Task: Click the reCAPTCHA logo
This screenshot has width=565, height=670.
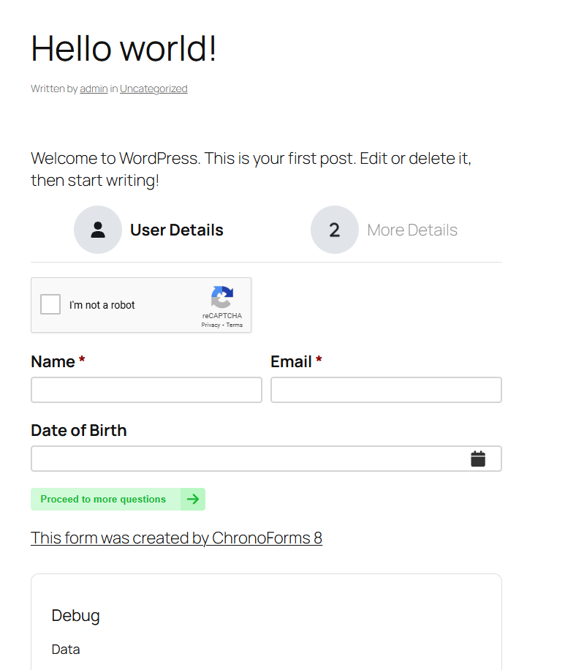Action: click(x=222, y=298)
